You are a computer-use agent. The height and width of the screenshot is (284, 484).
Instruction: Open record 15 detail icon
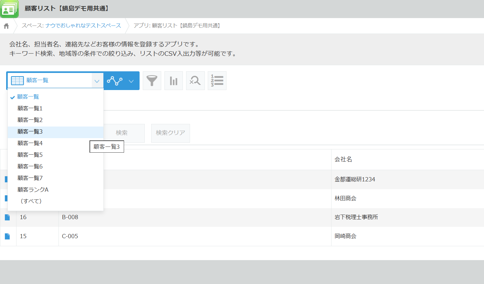(x=7, y=237)
